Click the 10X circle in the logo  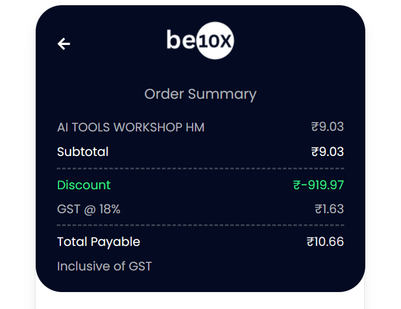[x=215, y=40]
